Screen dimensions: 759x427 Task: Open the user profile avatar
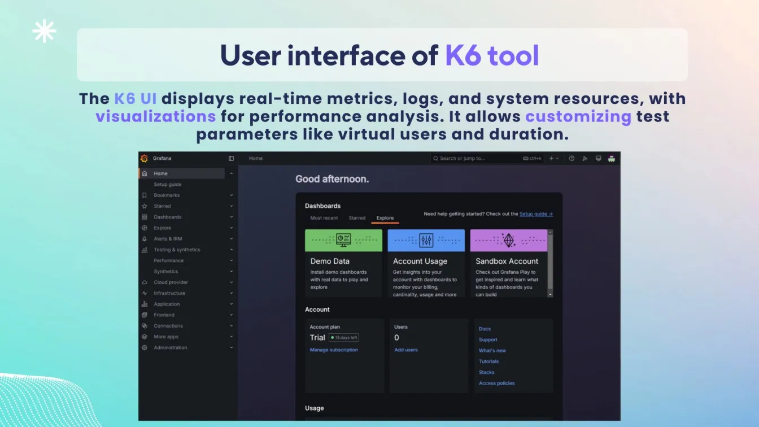tap(611, 159)
